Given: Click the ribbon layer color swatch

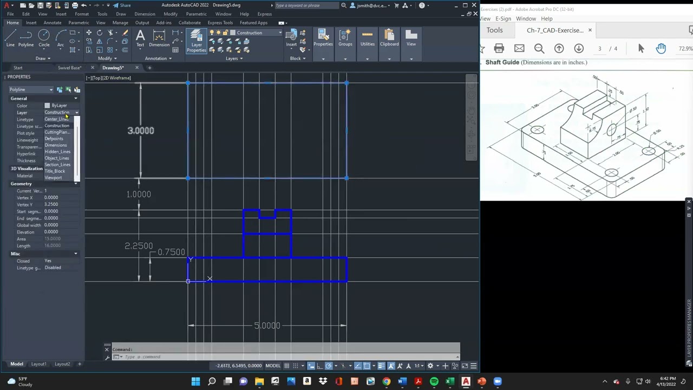Looking at the screenshot, I should [233, 32].
